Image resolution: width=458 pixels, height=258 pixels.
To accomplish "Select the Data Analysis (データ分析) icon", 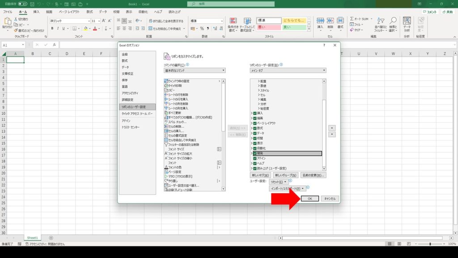I will tap(407, 22).
